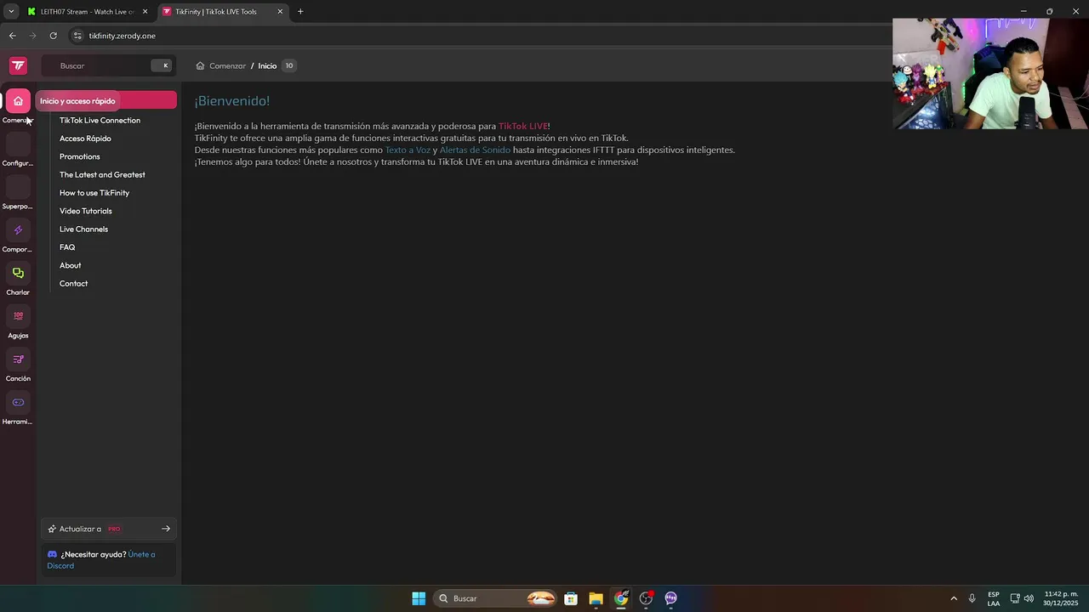
Task: Open Microsoft Store from taskbar
Action: pos(571,598)
